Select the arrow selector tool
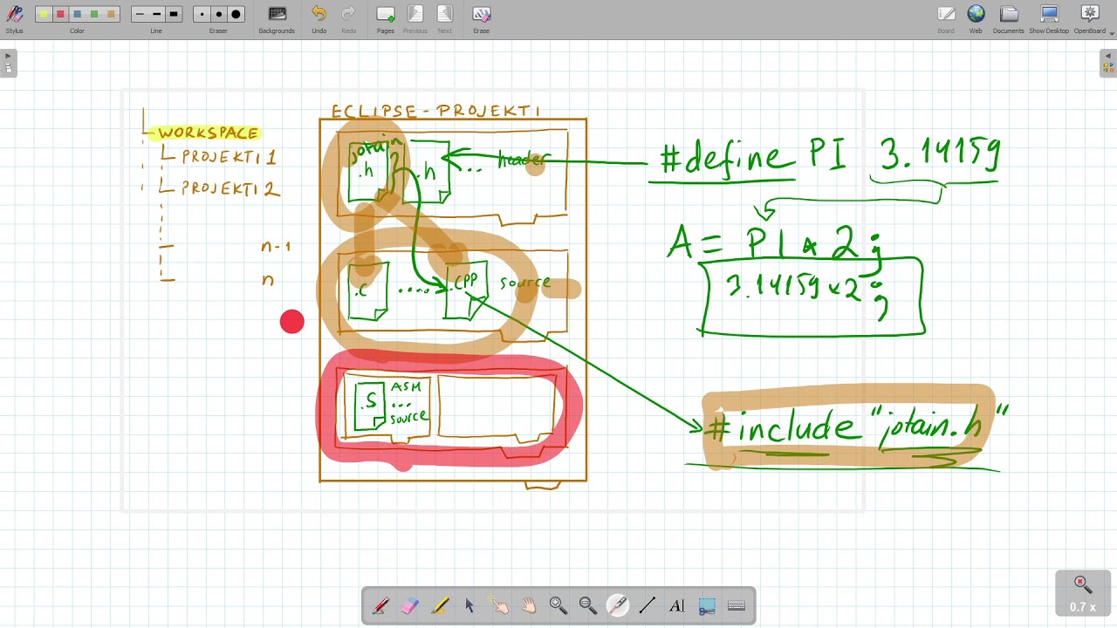Screen dimensions: 1117x628 (469, 605)
